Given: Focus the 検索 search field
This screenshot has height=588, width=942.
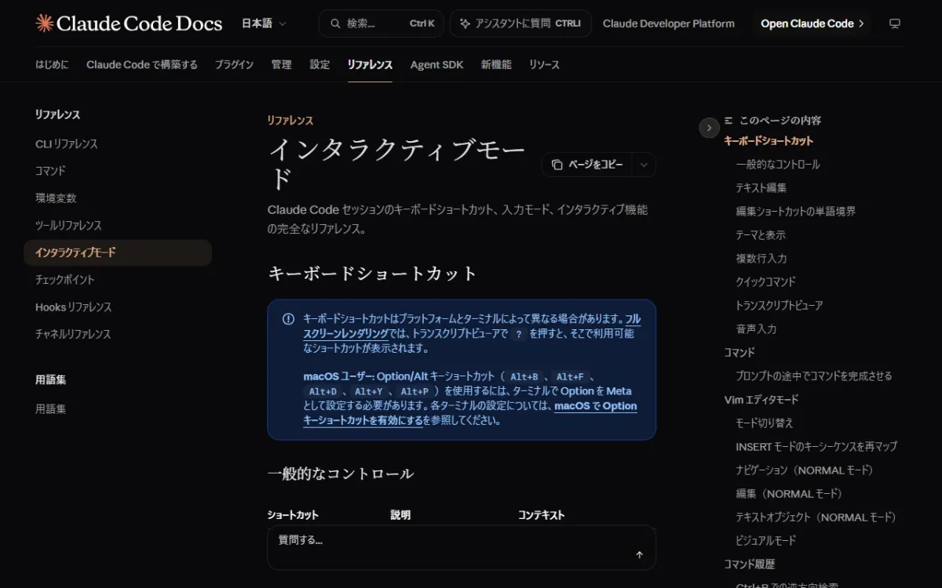Looking at the screenshot, I should (x=381, y=24).
